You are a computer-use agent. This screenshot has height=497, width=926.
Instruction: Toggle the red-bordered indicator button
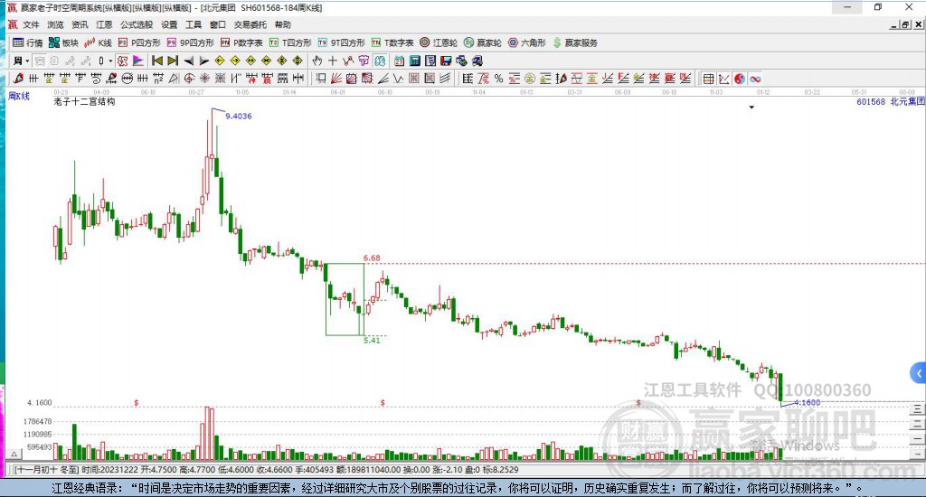[x=122, y=61]
